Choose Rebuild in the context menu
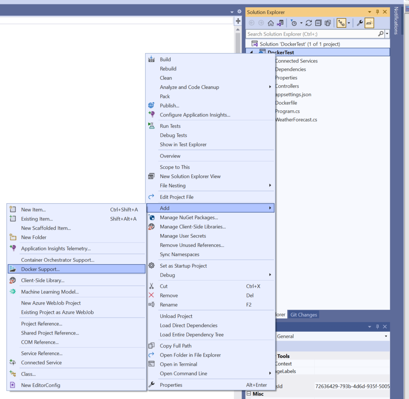 pos(168,69)
